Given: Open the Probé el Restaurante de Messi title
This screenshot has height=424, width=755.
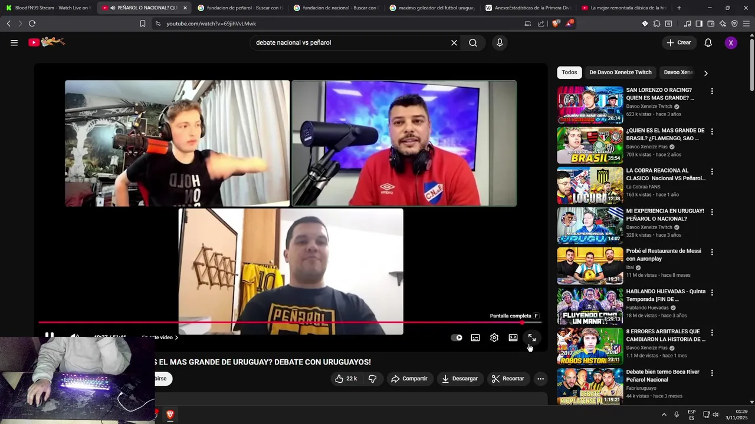Looking at the screenshot, I should click(x=664, y=254).
